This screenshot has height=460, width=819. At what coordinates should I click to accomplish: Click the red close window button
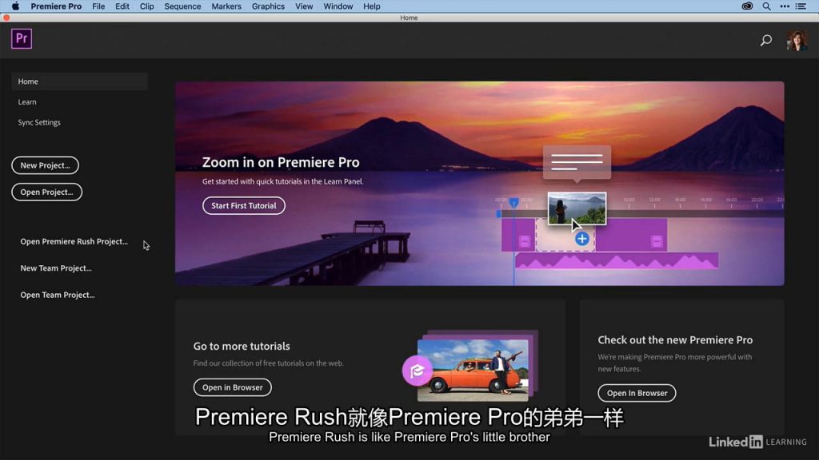6,18
